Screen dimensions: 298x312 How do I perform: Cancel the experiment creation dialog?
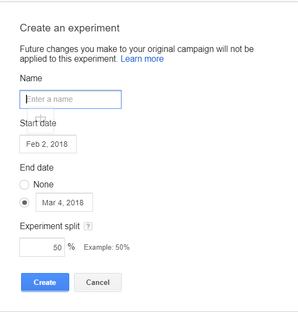98,282
